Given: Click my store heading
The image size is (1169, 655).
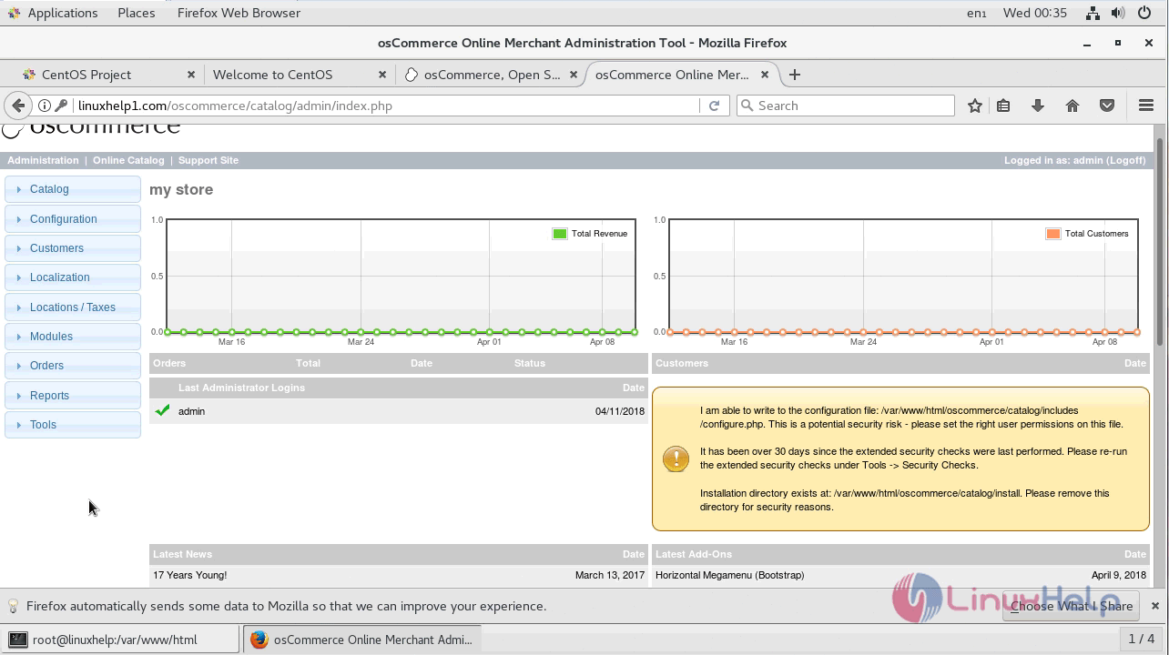Looking at the screenshot, I should point(181,189).
